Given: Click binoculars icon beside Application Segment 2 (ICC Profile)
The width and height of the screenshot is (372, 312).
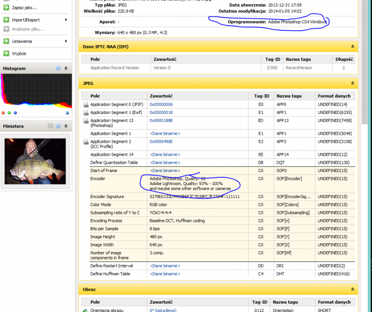Looking at the screenshot, I should click(86, 142).
